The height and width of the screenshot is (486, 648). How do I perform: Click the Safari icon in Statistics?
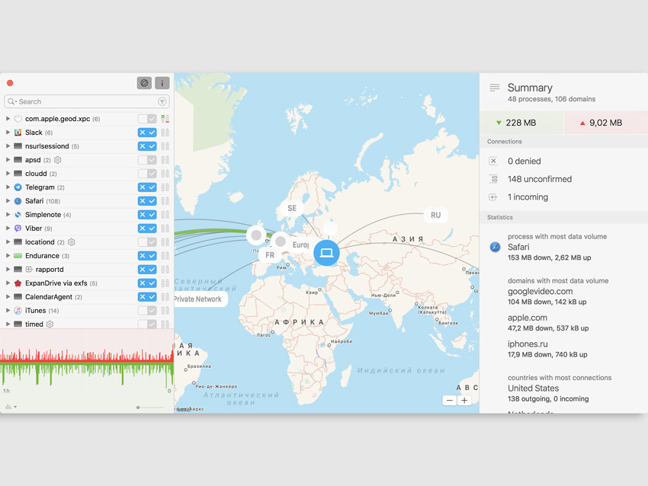[x=495, y=247]
